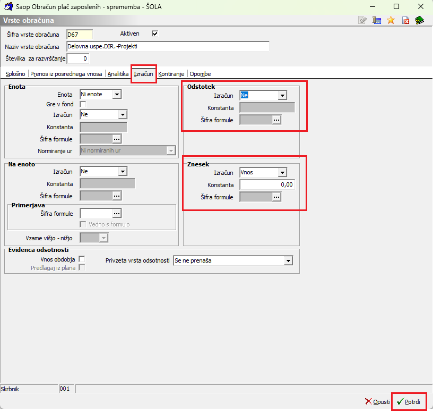Go to the Kontiranje tab
The height and width of the screenshot is (413, 433).
pyautogui.click(x=171, y=74)
